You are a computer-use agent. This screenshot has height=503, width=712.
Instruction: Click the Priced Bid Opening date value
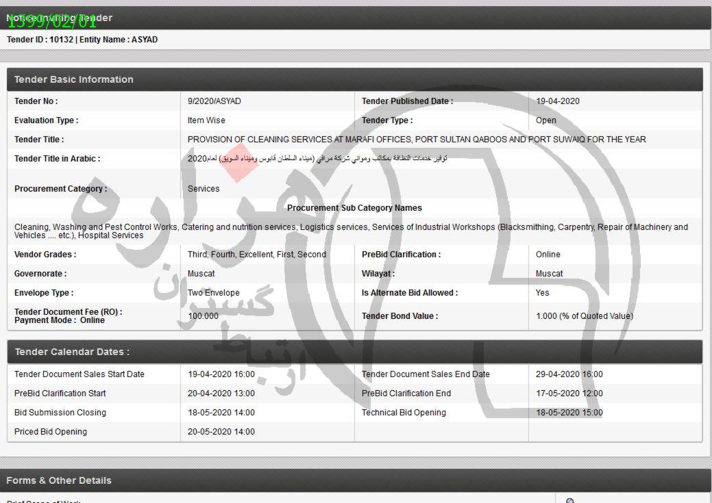pos(221,432)
